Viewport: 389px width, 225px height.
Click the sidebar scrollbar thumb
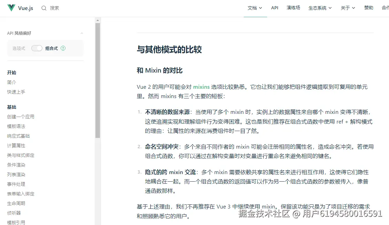click(x=98, y=81)
